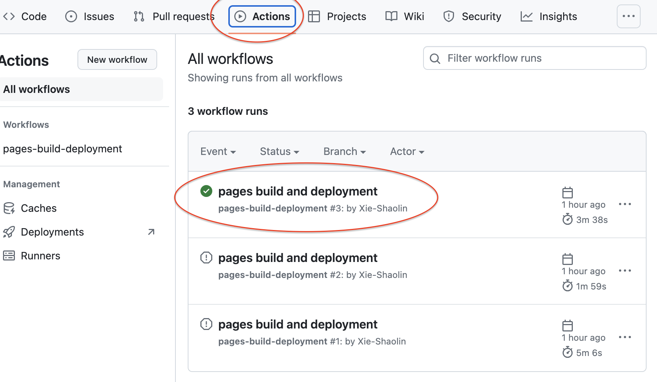The width and height of the screenshot is (657, 382).
Task: Click the Code angle-brackets icon
Action: point(9,16)
